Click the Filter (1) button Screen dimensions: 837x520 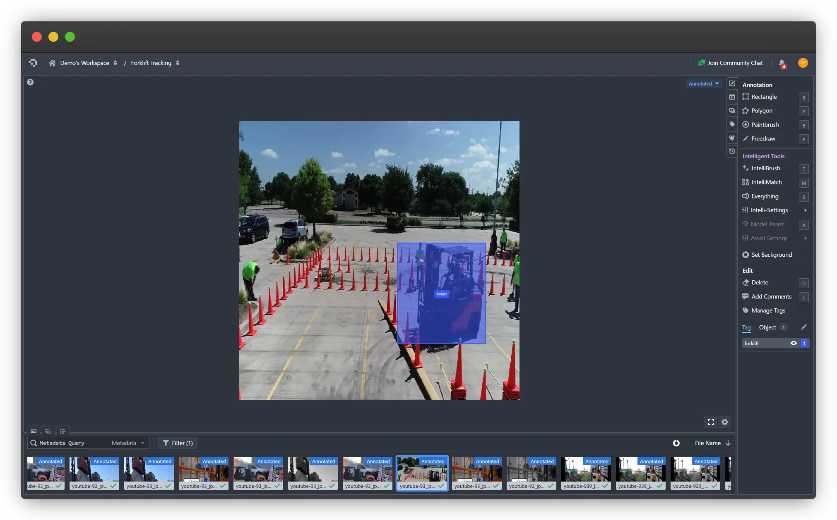tap(178, 443)
